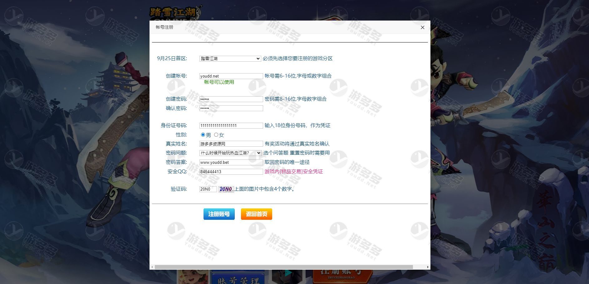Select the 女 gender radio button
The image size is (589, 284).
click(216, 135)
